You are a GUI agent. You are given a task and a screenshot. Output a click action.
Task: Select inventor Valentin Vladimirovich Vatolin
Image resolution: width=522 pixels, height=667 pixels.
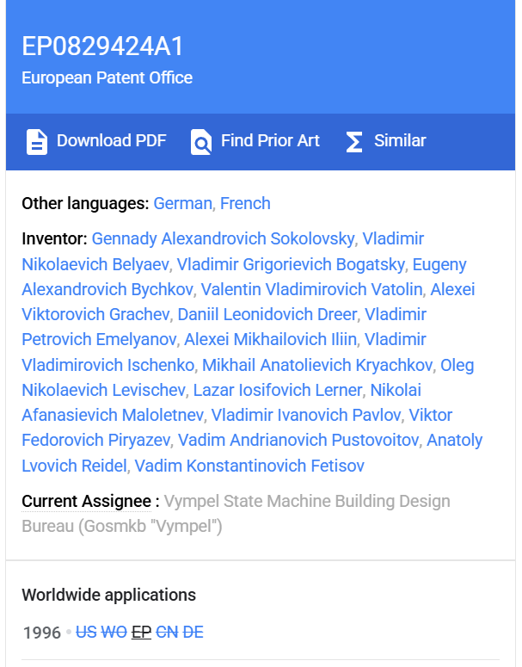(311, 289)
